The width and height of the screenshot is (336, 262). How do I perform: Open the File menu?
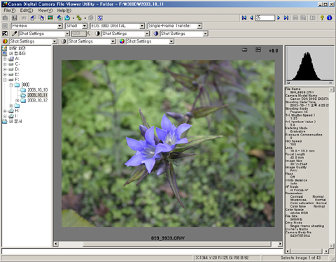10,10
